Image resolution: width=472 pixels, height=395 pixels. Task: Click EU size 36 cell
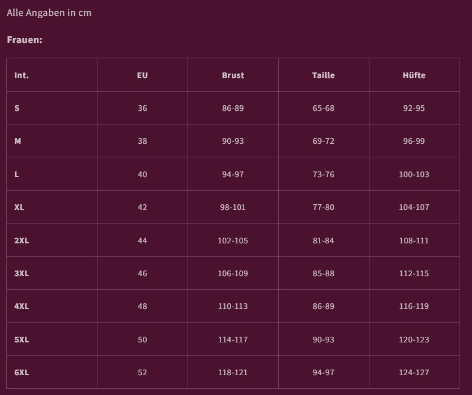142,108
